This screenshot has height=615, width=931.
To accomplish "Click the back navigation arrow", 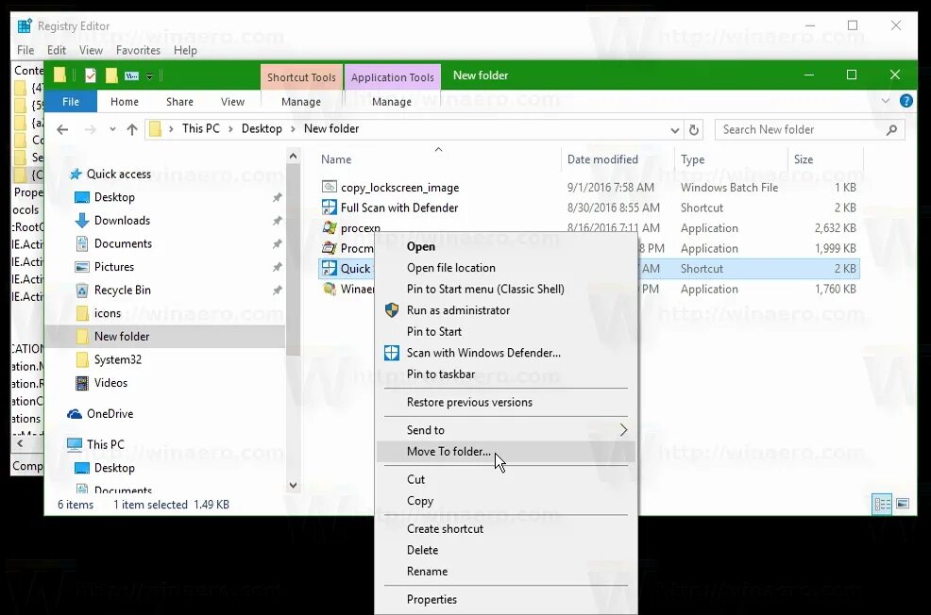I will pyautogui.click(x=62, y=129).
